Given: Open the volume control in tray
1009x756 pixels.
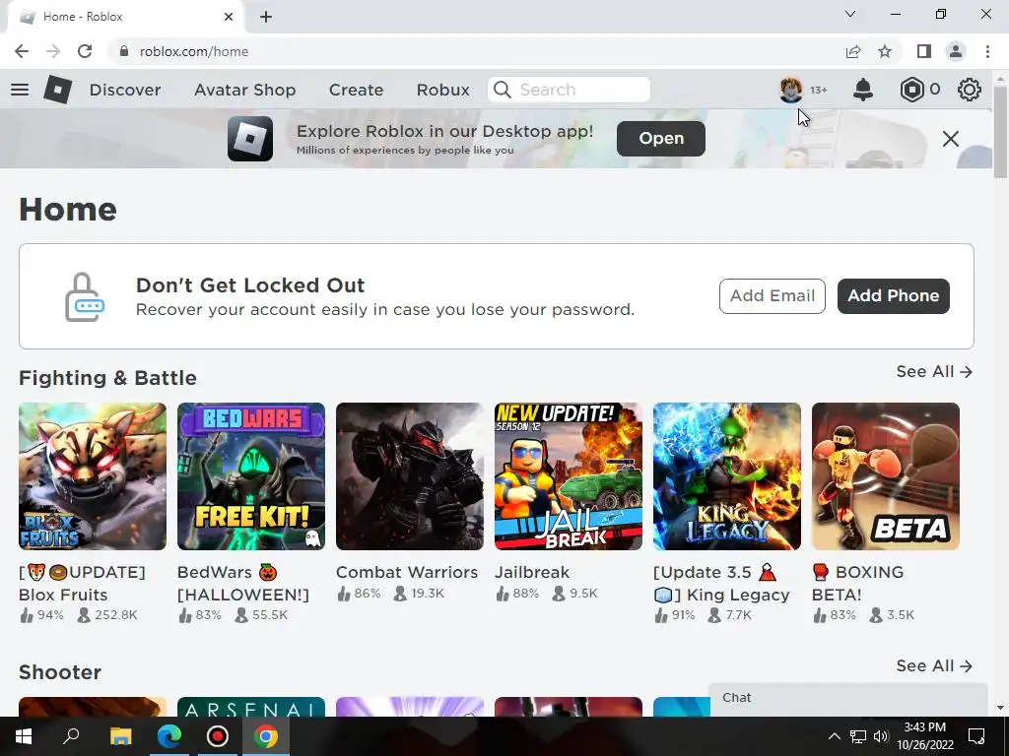Looking at the screenshot, I should (881, 736).
